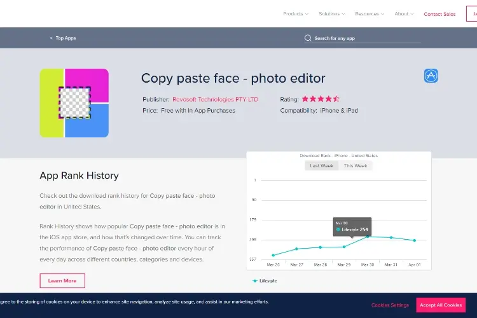Click Accept All Cookies button

coord(441,305)
